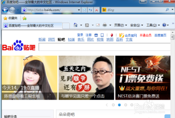
Task: Click the 登录 login link
Action: [x=80, y=35]
